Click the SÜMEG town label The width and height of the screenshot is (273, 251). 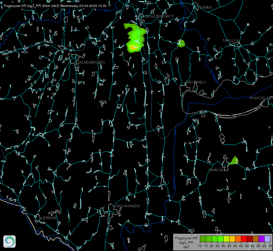click(x=206, y=8)
